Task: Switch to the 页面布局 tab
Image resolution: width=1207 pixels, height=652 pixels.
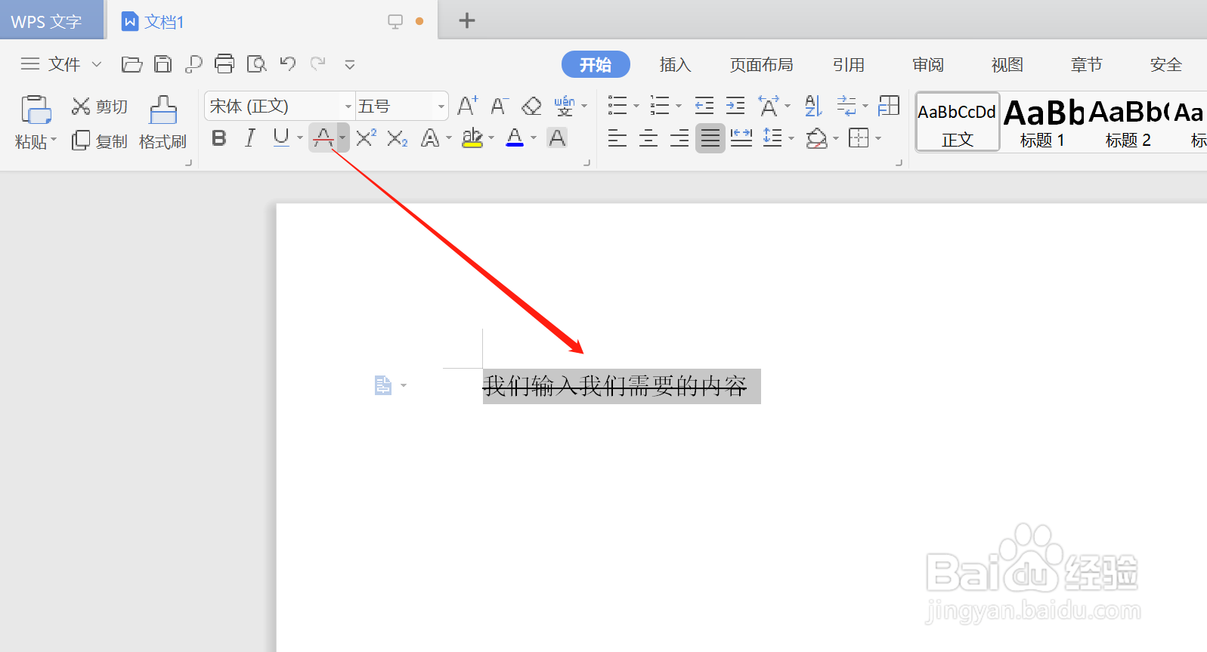Action: 762,64
